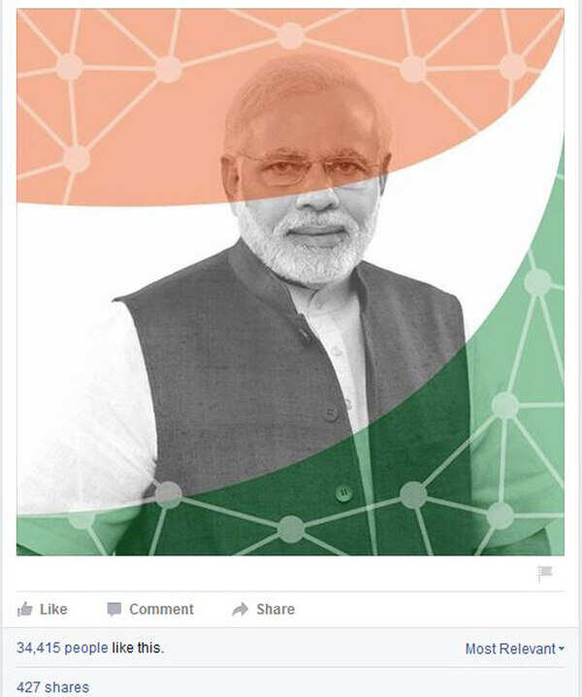Click the curved arrow Share icon
Viewport: 582px width, 697px height.
(x=241, y=609)
